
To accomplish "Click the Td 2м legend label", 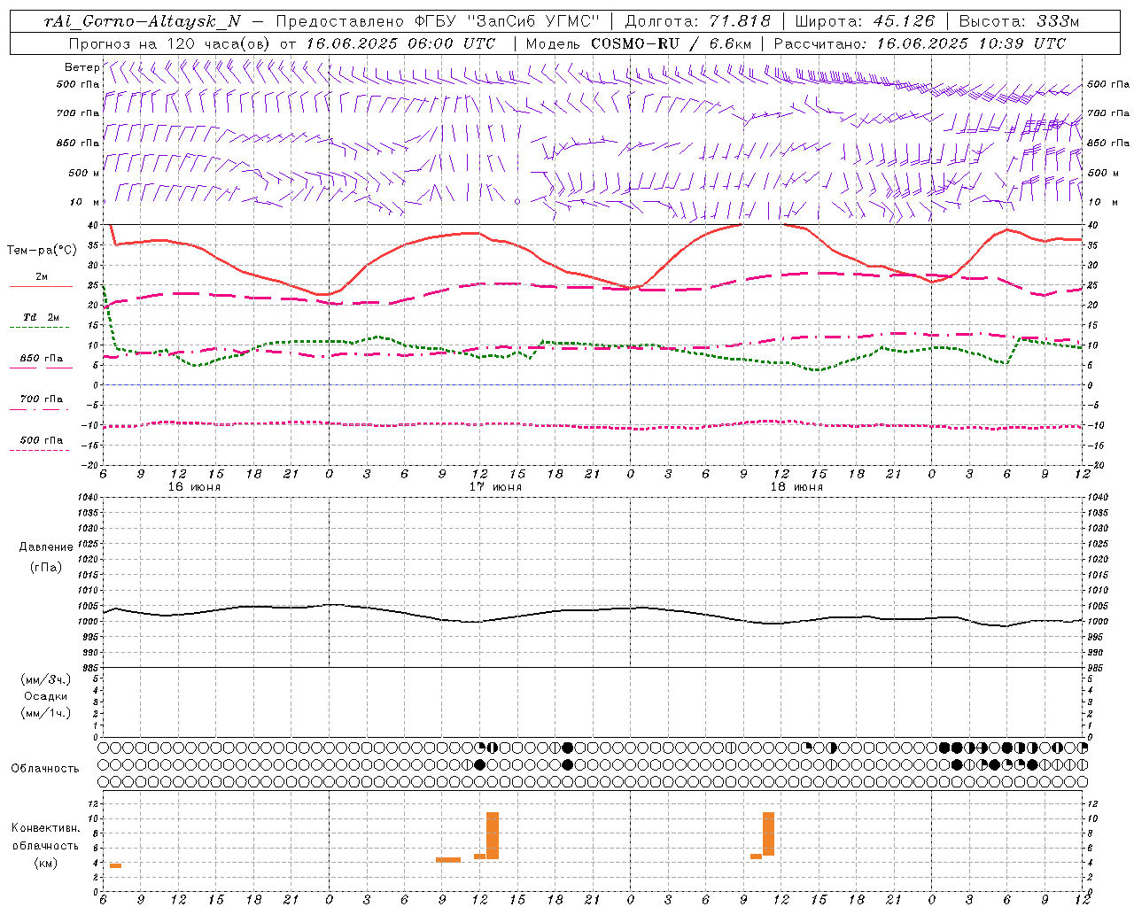I will pos(41,317).
